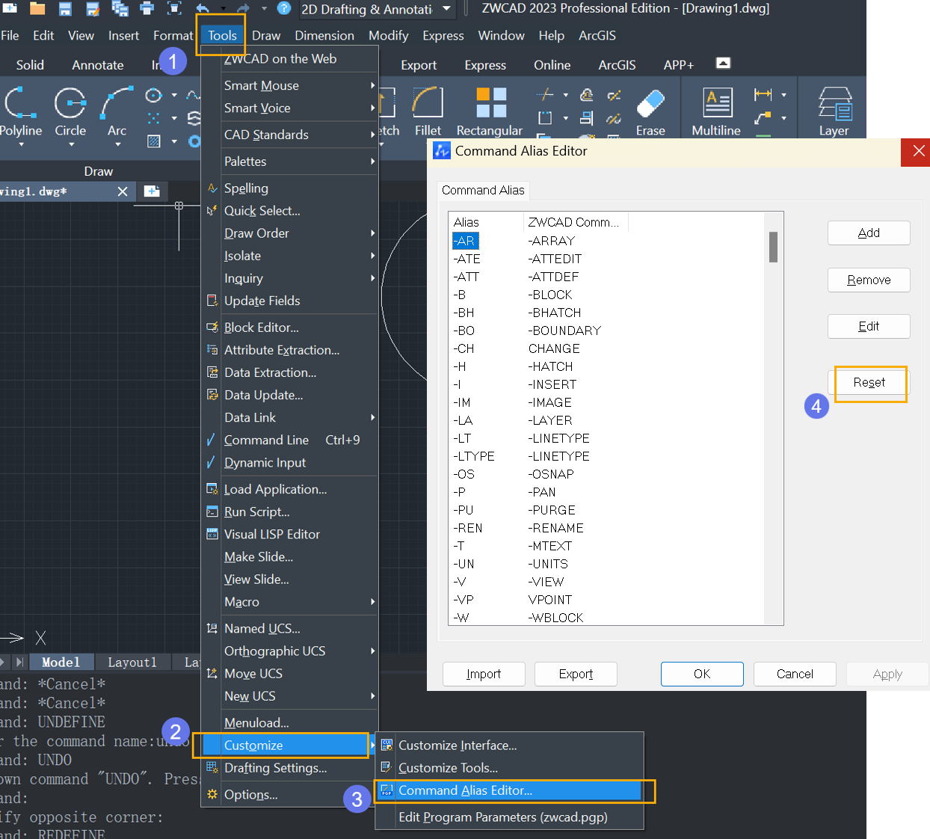Image resolution: width=930 pixels, height=839 pixels.
Task: Expand the Customize submenu in Tools menu
Action: point(289,746)
